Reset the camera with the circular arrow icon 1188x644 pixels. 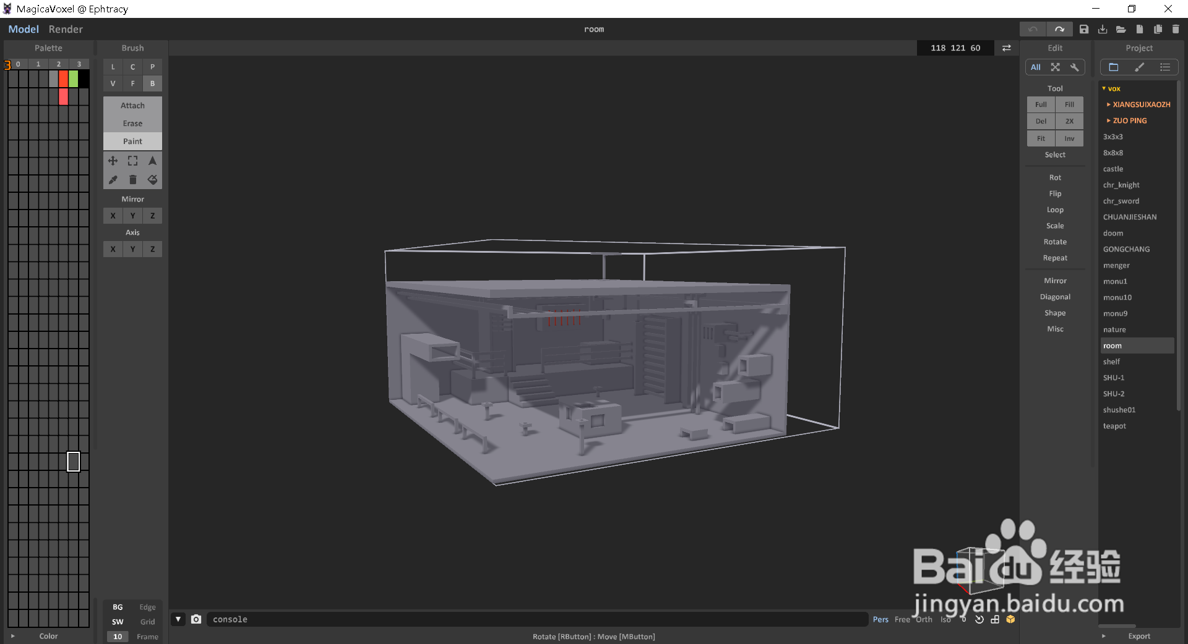click(x=979, y=619)
